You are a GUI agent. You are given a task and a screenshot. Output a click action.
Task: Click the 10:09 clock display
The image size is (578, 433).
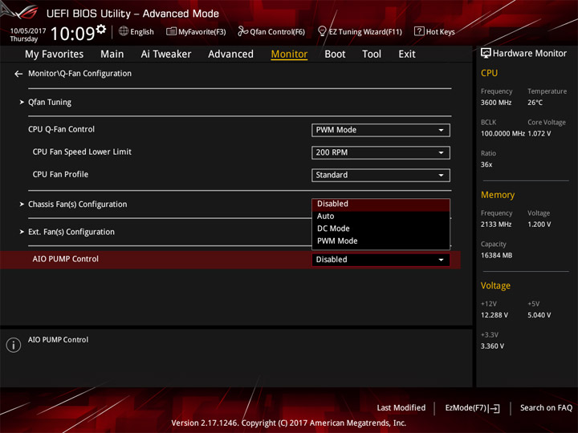click(x=72, y=34)
